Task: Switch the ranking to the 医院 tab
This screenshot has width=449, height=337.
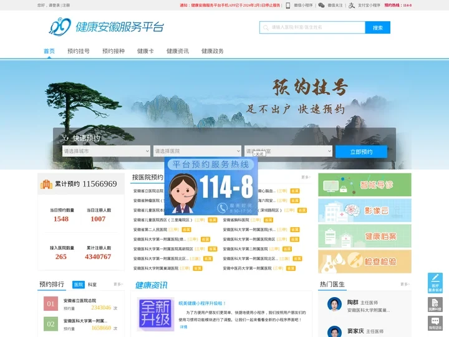Action: (x=79, y=285)
